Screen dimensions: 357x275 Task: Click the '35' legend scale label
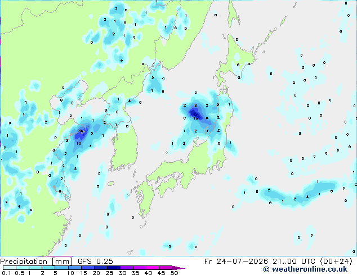point(135,273)
